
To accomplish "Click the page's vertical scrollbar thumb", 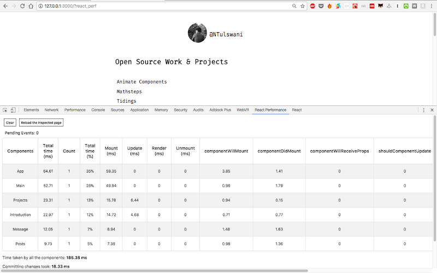I will 435,24.
